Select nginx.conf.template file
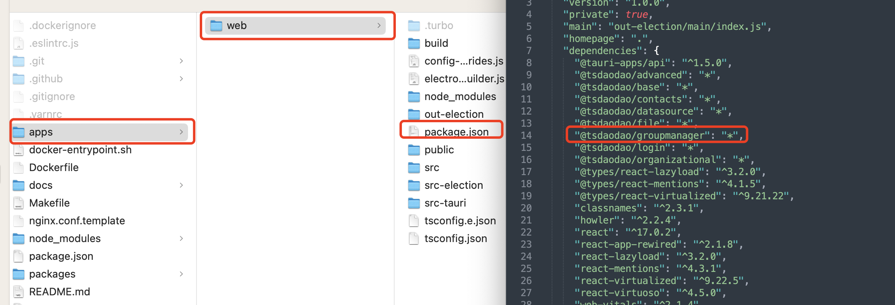 point(77,221)
